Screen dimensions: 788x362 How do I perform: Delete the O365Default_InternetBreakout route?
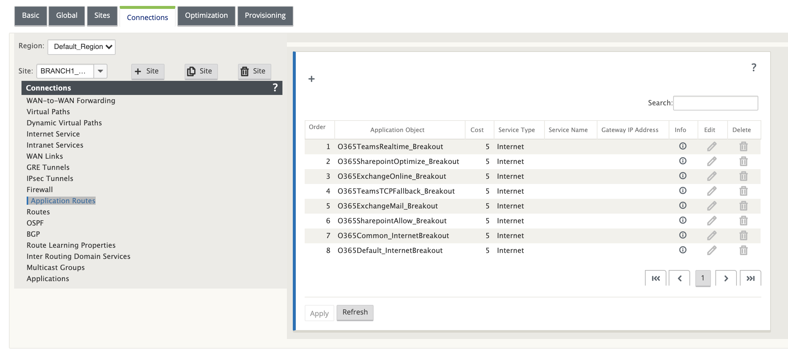(x=744, y=250)
